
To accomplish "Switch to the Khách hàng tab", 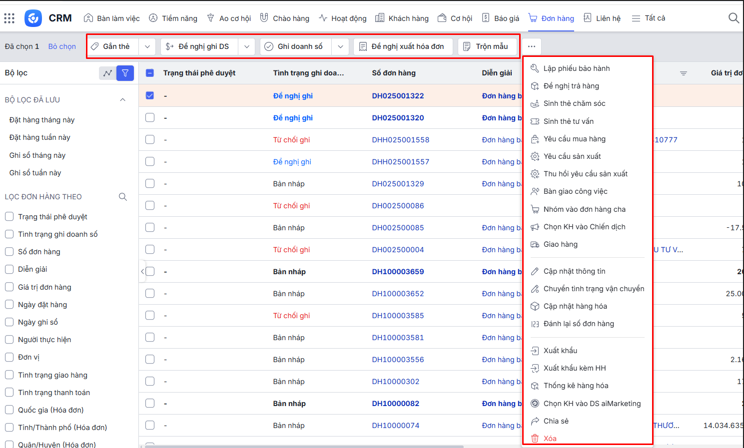I will pos(402,18).
